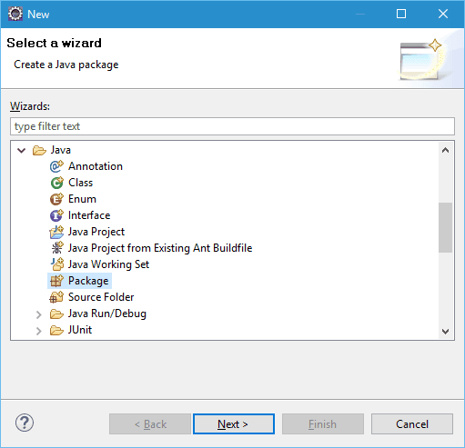Click the scrollbar down arrow

(x=445, y=332)
